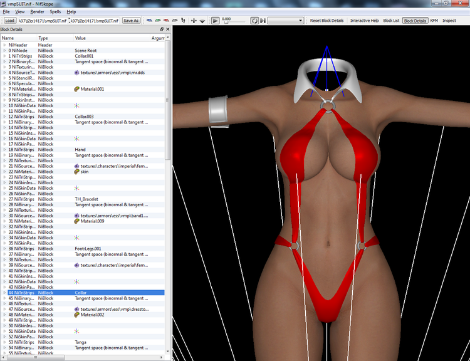Click the skin data icon in row 34
The height and width of the screenshot is (361, 470).
(76, 238)
